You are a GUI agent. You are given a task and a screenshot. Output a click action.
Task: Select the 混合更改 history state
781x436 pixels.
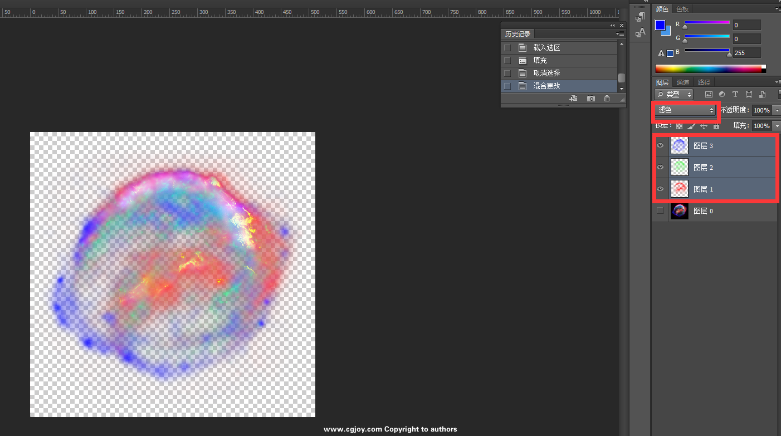coord(559,86)
